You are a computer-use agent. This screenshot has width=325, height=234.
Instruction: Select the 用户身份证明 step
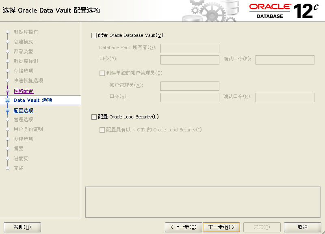(x=28, y=129)
